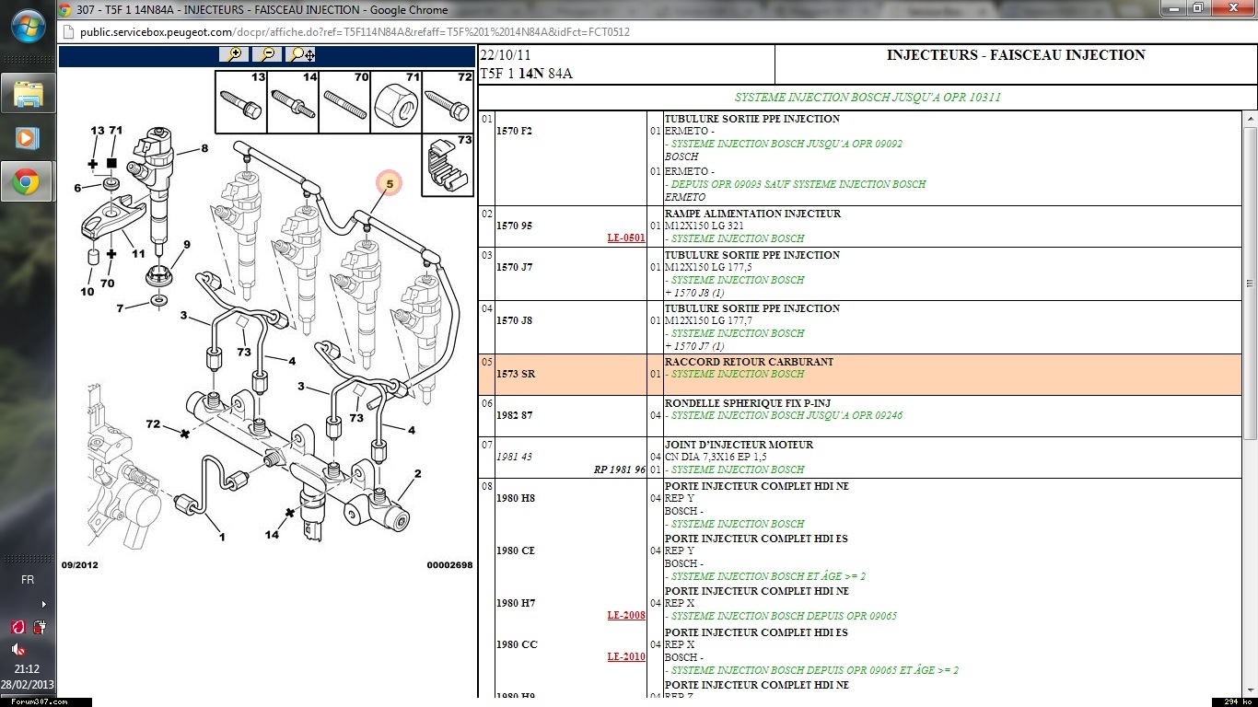Viewport: 1258px width, 707px height.
Task: Click the battery power plug tray icon
Action: [40, 627]
